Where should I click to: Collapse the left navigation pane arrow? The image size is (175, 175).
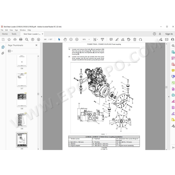click(x=41, y=97)
